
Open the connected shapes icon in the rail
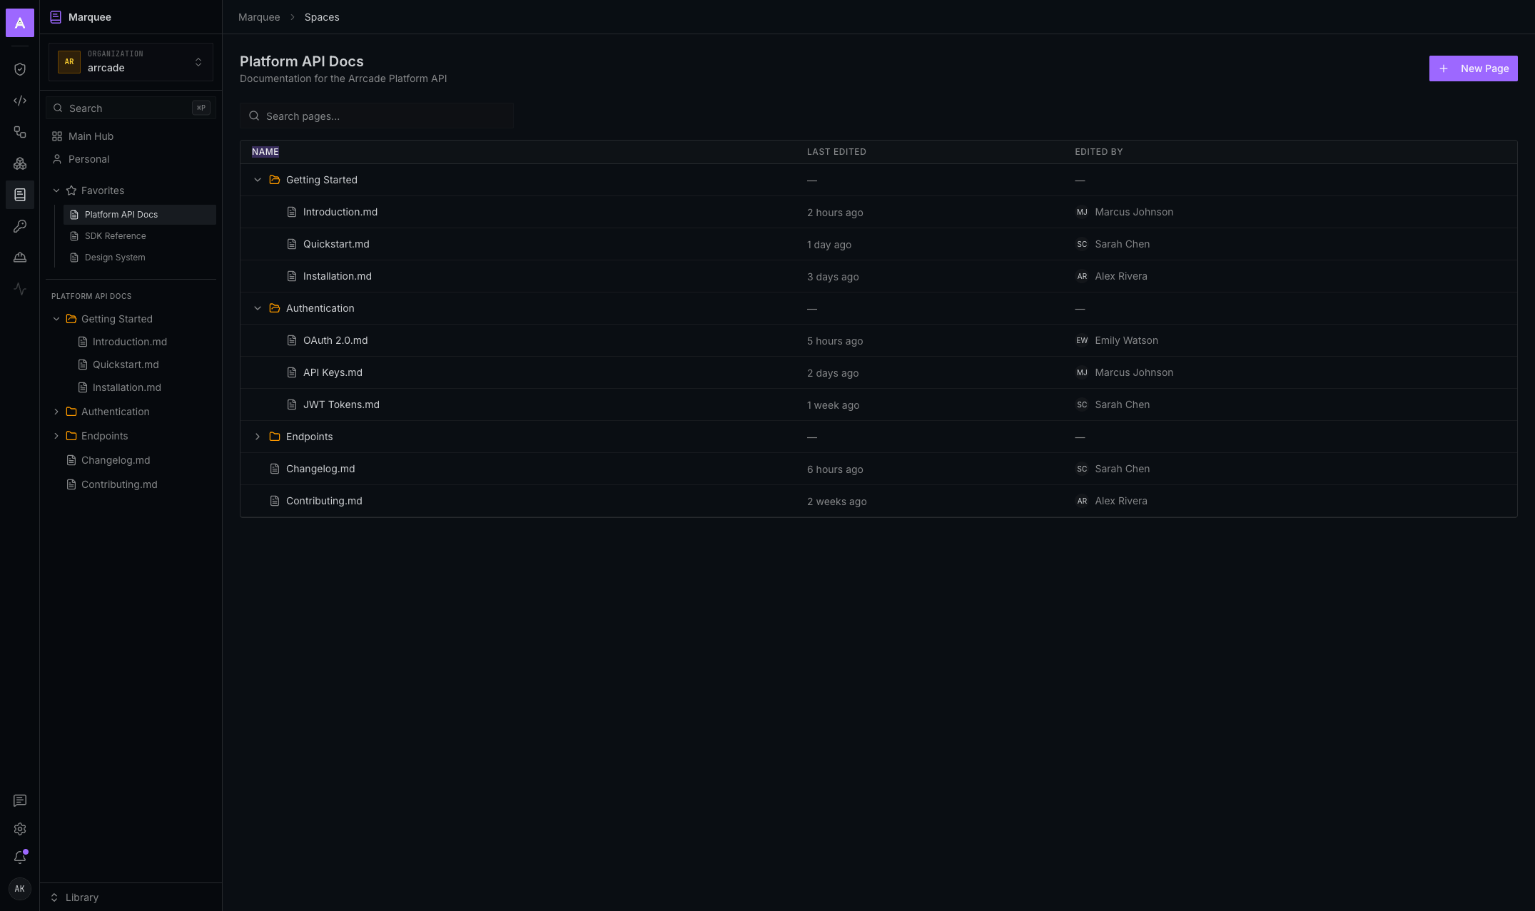point(20,132)
